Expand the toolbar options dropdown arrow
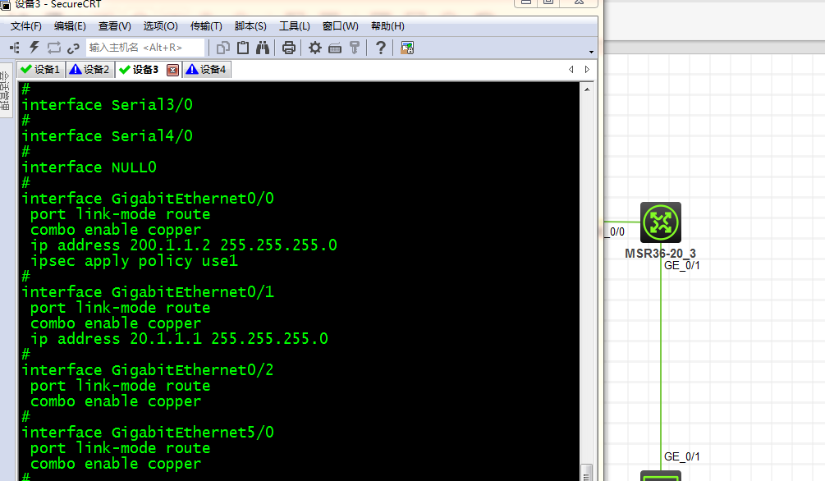825x481 pixels. tap(591, 52)
